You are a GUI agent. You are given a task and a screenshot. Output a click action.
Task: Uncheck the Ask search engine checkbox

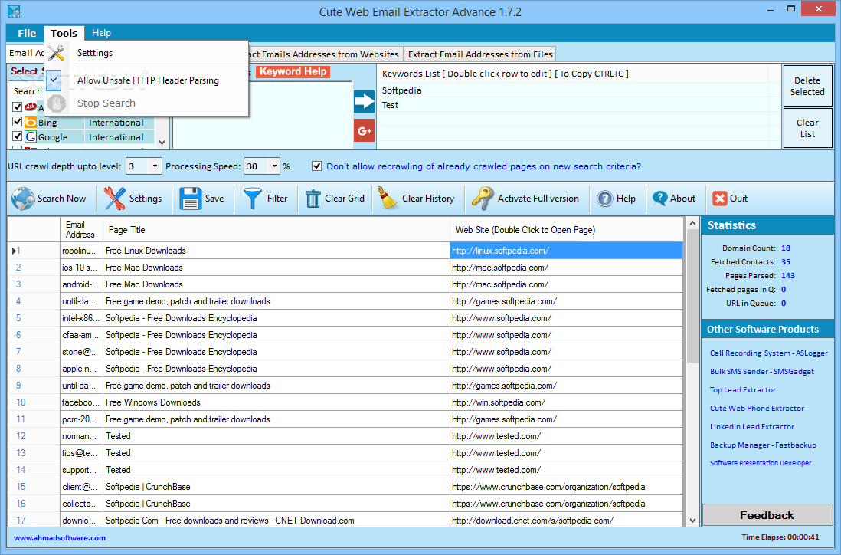tap(17, 107)
